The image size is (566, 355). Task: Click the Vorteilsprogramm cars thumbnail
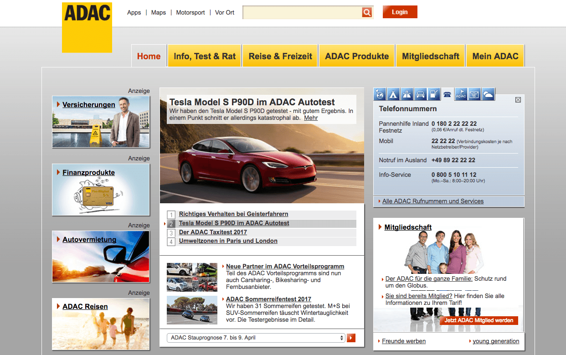[192, 277]
